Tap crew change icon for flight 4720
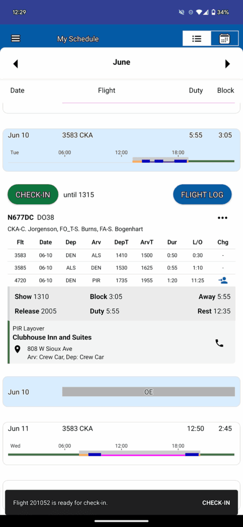This screenshot has width=243, height=527. pos(223,280)
